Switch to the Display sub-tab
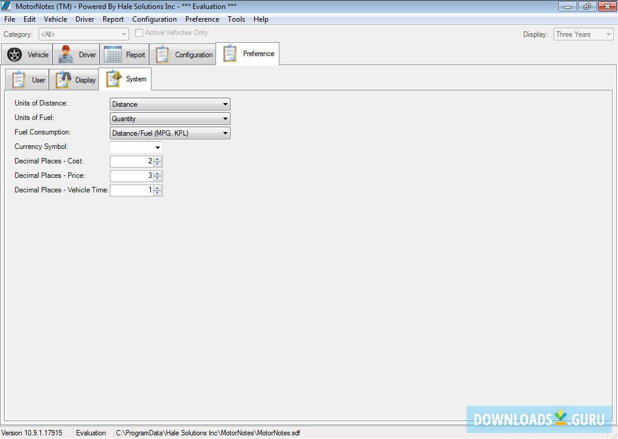The image size is (618, 439). (74, 80)
